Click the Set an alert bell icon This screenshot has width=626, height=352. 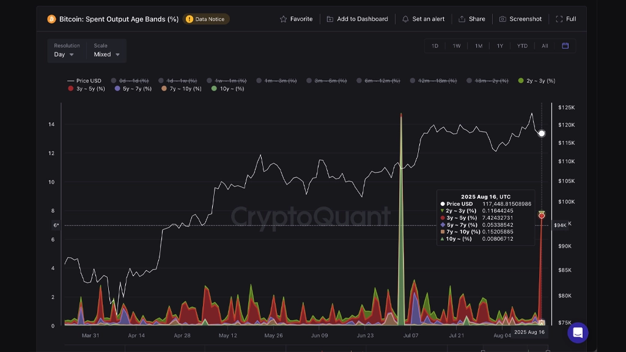click(x=405, y=19)
